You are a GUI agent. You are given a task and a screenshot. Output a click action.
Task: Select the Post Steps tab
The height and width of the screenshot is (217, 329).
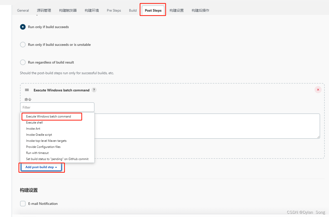[153, 10]
